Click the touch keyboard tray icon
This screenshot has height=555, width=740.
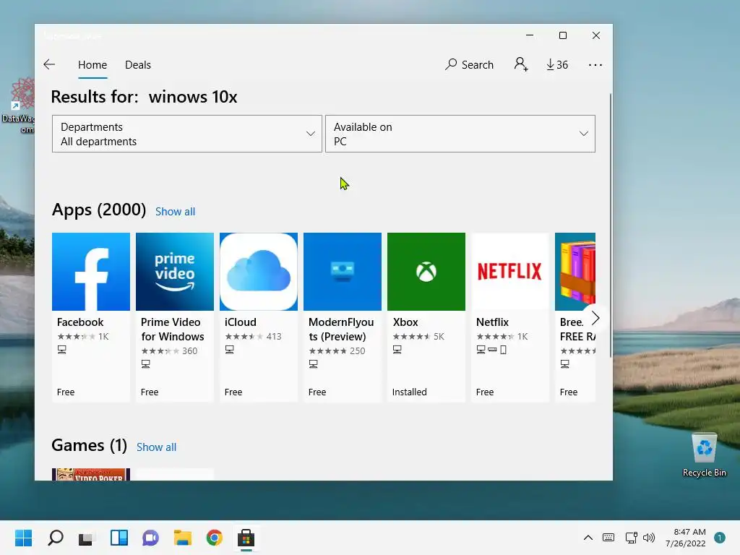608,538
